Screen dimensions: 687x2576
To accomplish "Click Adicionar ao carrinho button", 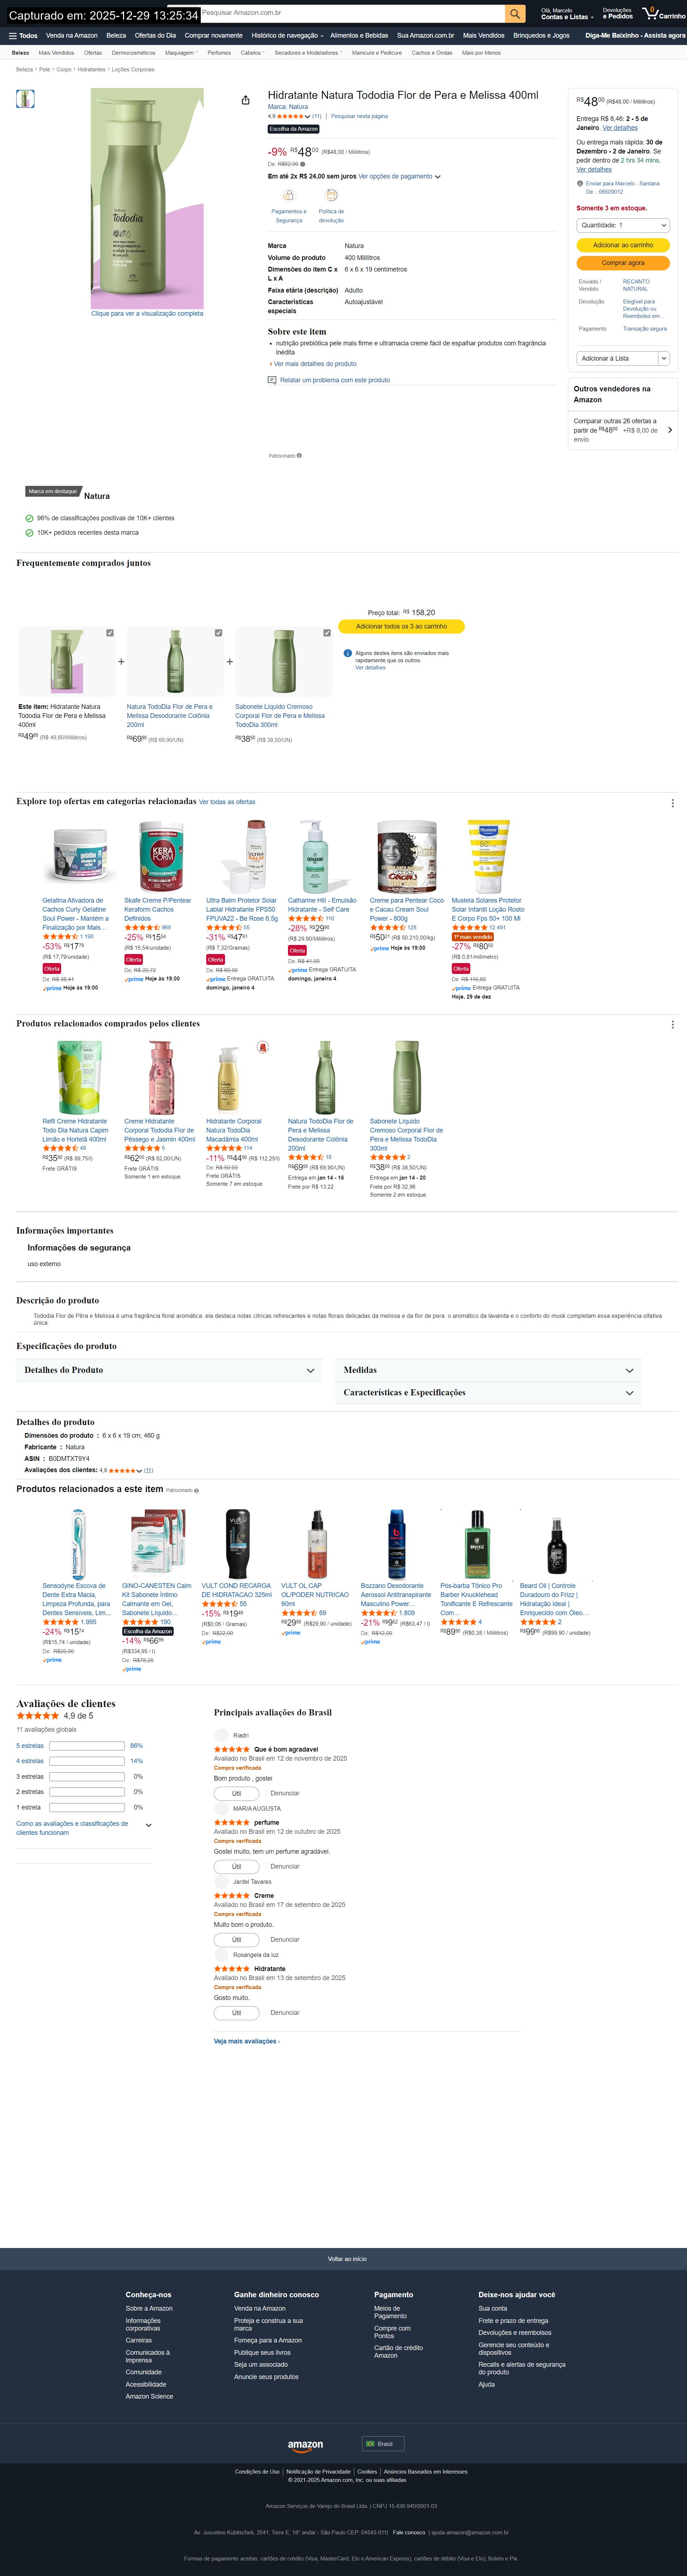I will click(x=623, y=245).
